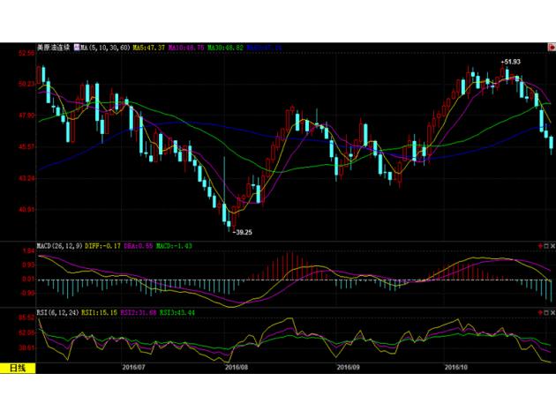Screen dimensions: 556x418
Task: Click the yellow 日线 period button
Action: point(18,368)
